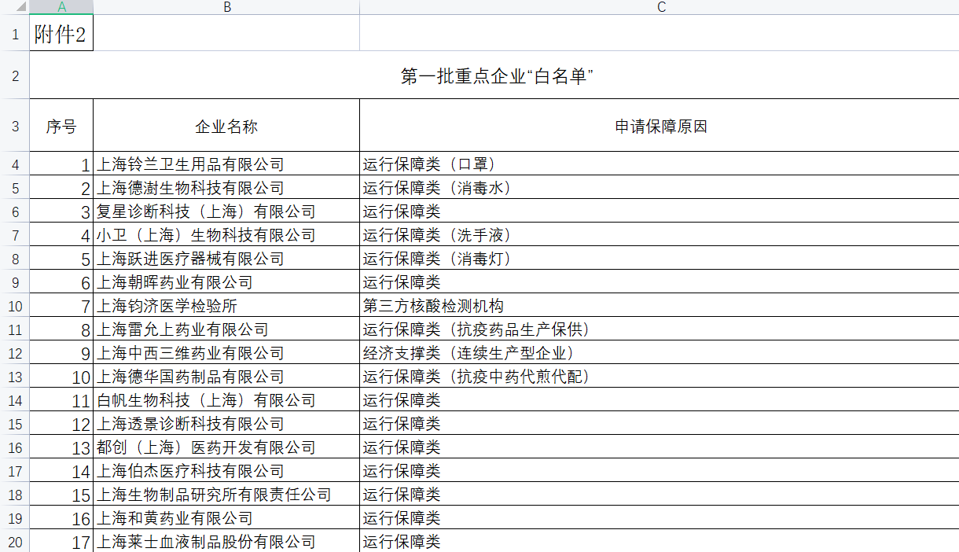This screenshot has width=959, height=552.
Task: Select the 序号 header cell
Action: click(x=61, y=126)
